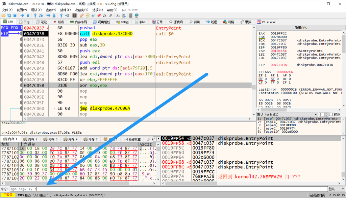The image size is (346, 198).
Task: Click the bookmarks red icon
Action: (99, 15)
